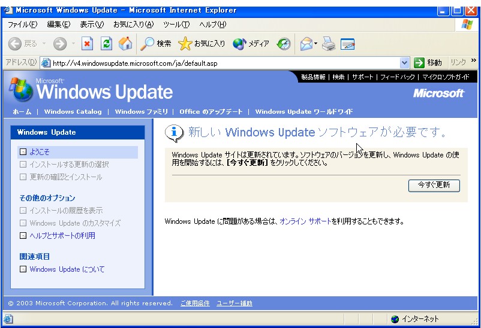The image size is (481, 328).
Task: Click the 移動 Go button
Action: point(428,63)
